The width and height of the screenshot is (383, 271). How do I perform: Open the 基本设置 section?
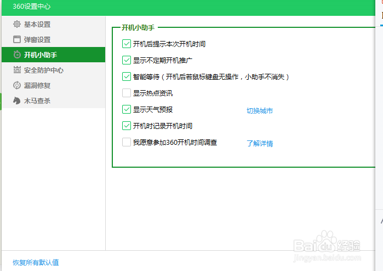click(x=54, y=24)
